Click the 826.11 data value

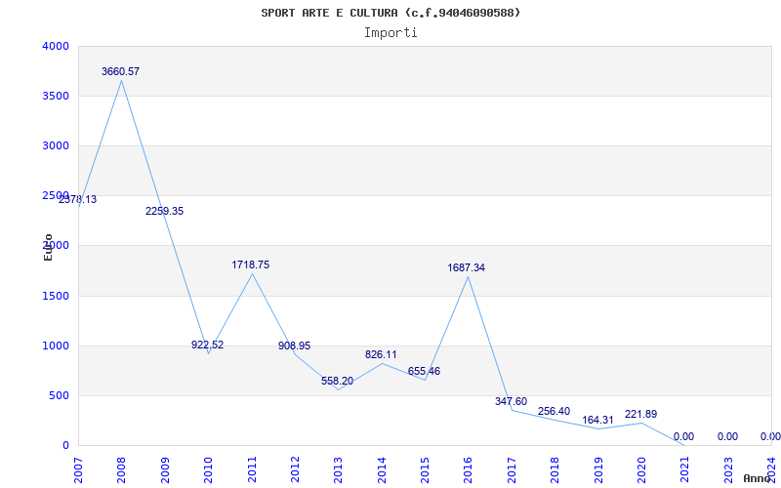point(381,354)
